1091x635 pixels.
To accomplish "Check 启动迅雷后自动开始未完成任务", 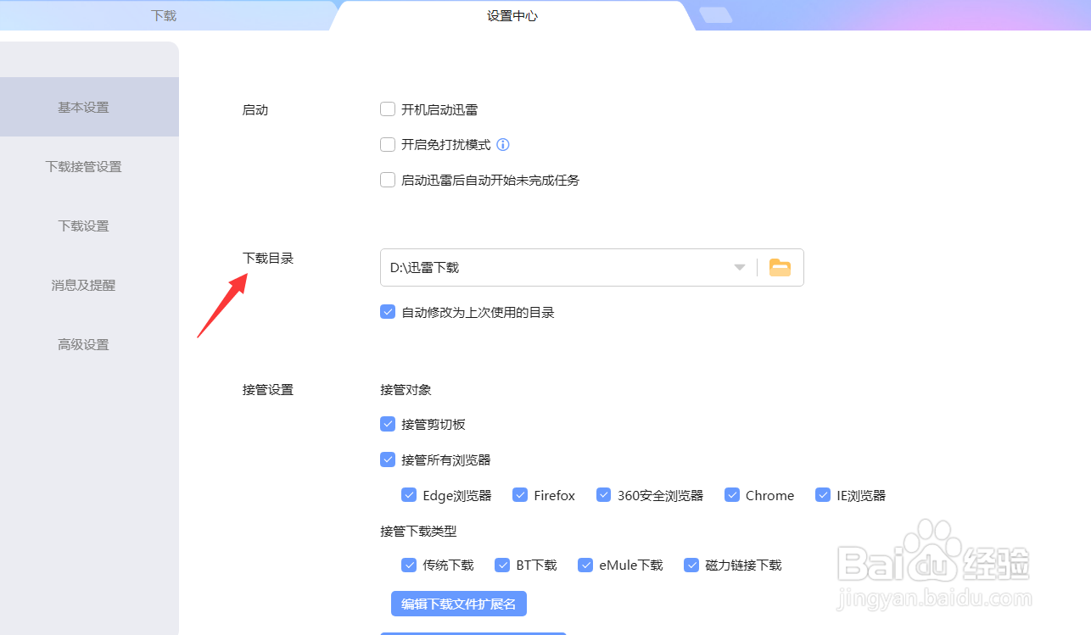I will point(388,179).
